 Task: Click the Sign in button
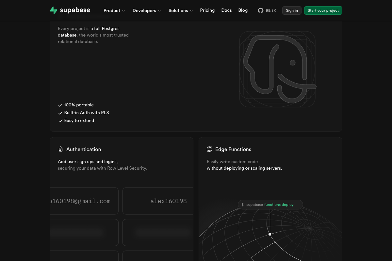[x=292, y=10]
